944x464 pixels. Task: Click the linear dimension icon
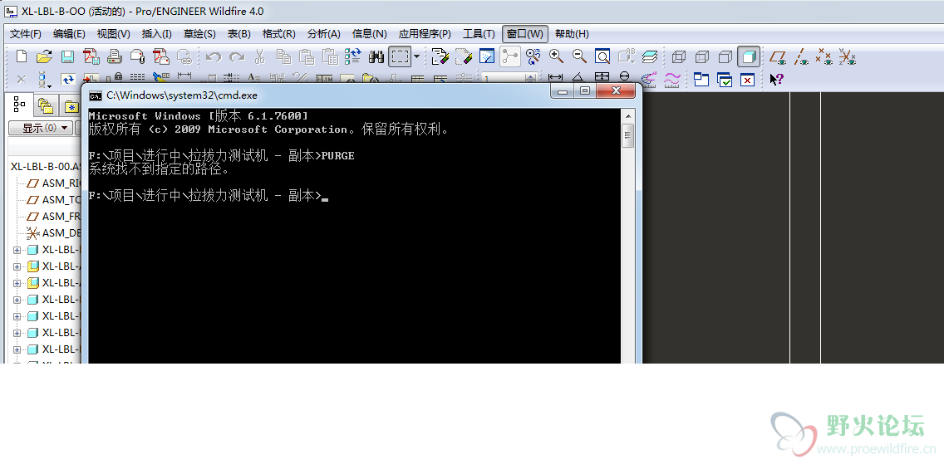click(x=555, y=77)
